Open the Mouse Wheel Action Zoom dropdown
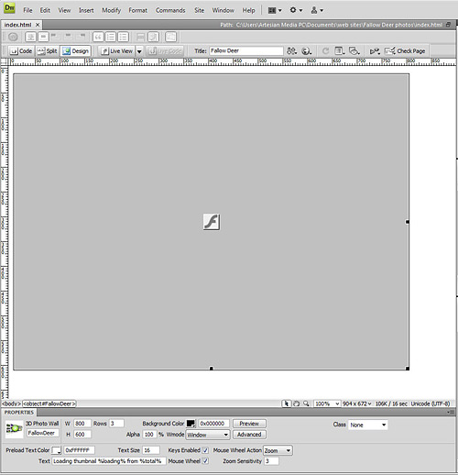Image resolution: width=458 pixels, height=475 pixels. [278, 450]
